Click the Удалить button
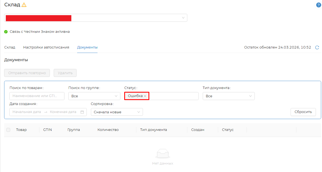 click(x=65, y=73)
